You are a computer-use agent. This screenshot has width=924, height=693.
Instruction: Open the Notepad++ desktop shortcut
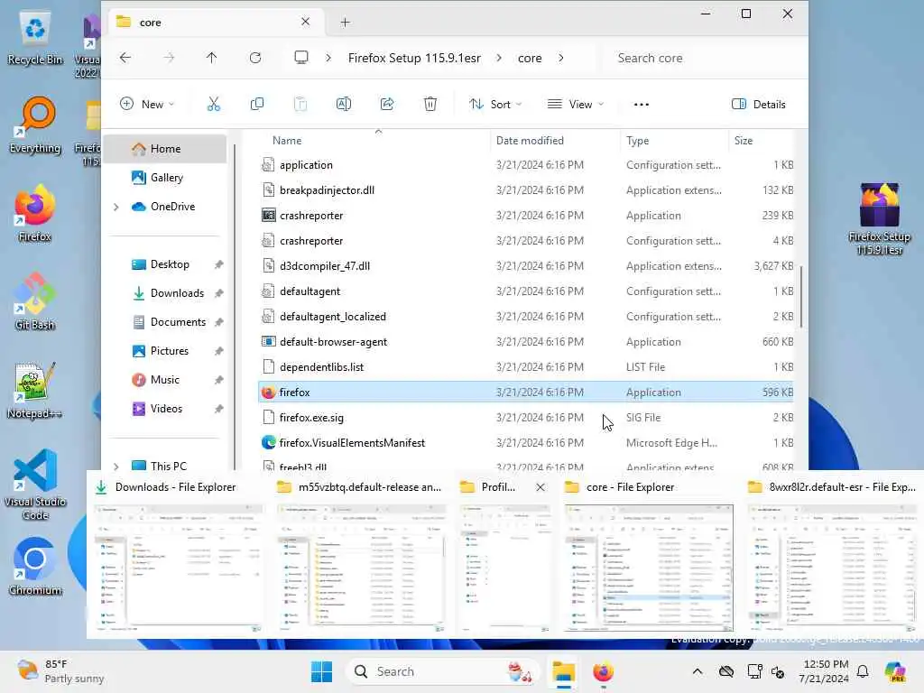35,391
